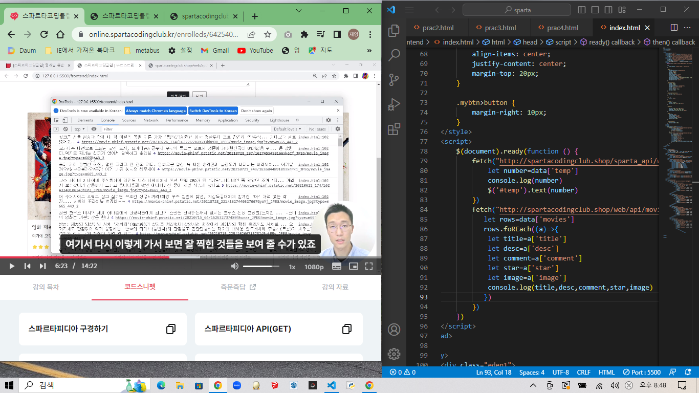Change encoding via UTF-8 status item
The height and width of the screenshot is (393, 699).
[560, 373]
